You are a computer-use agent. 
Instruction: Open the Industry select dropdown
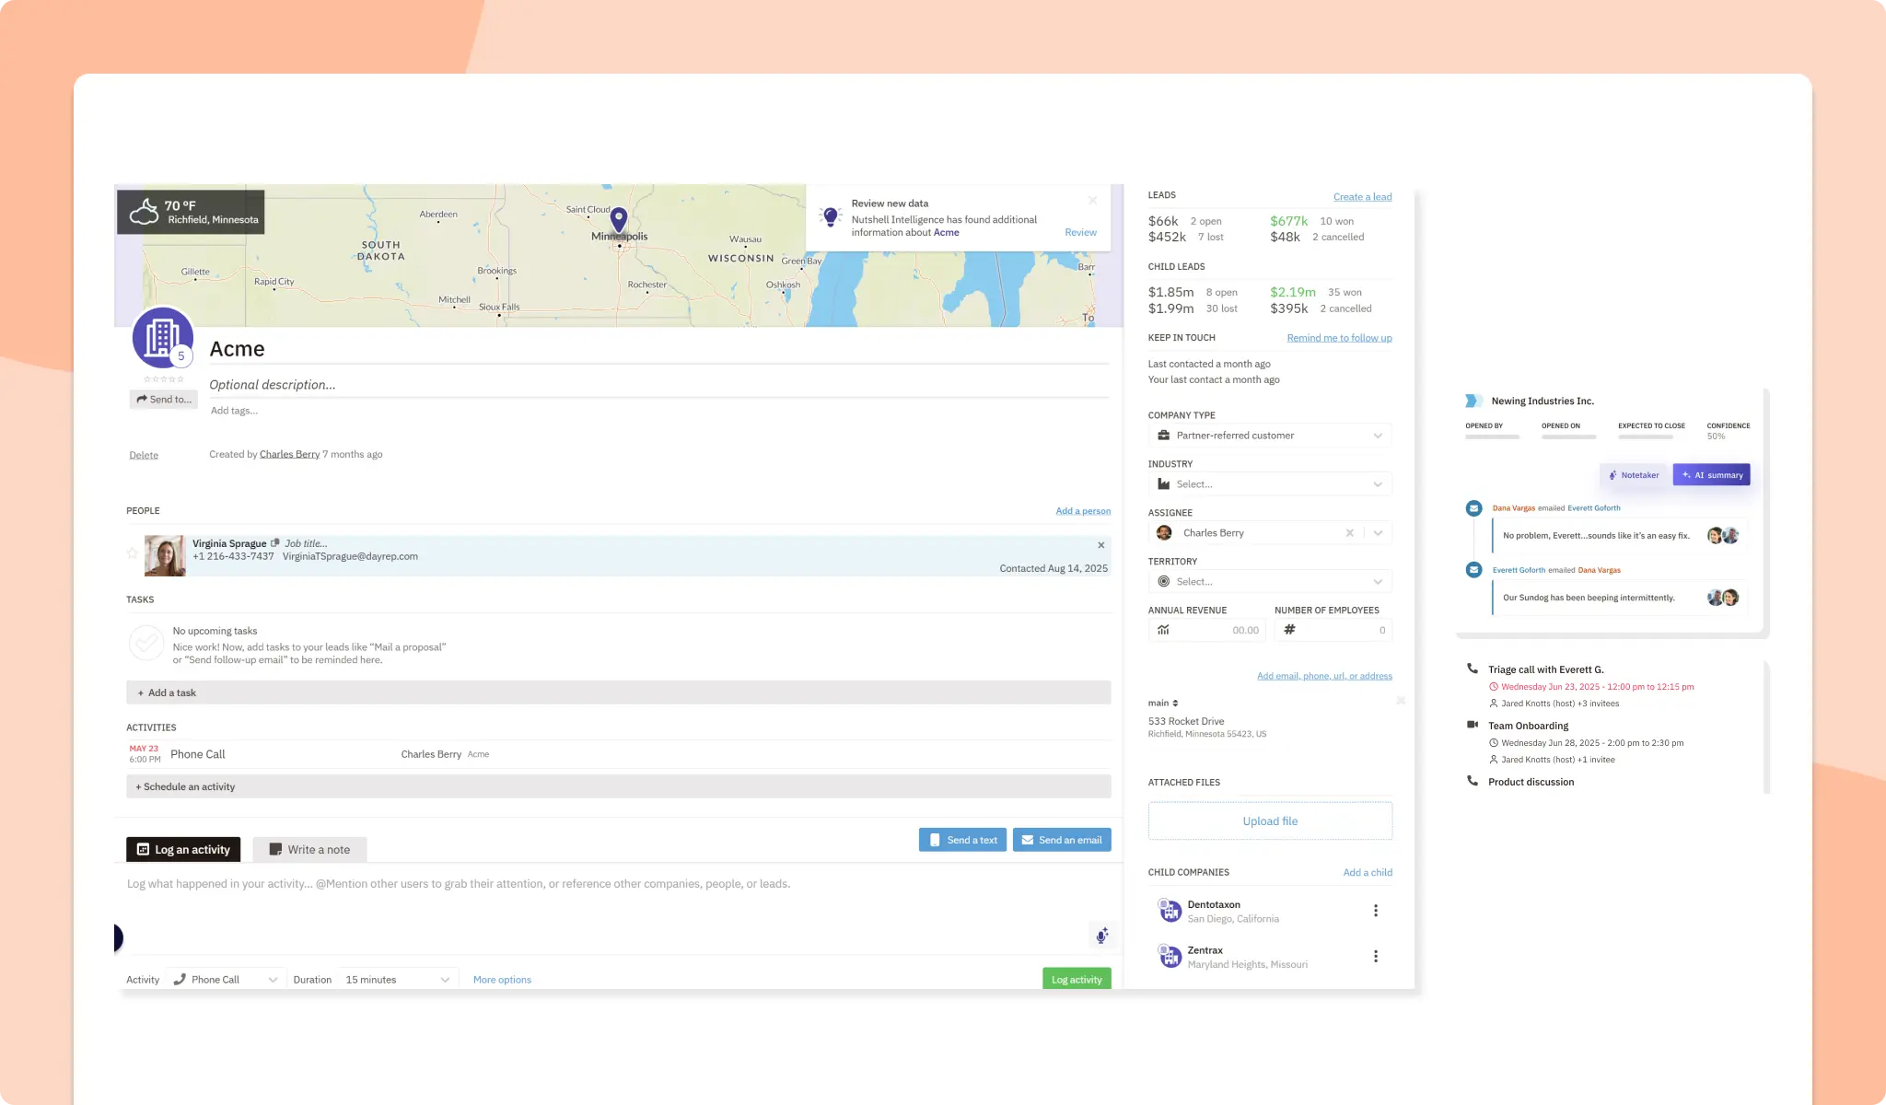pos(1377,484)
